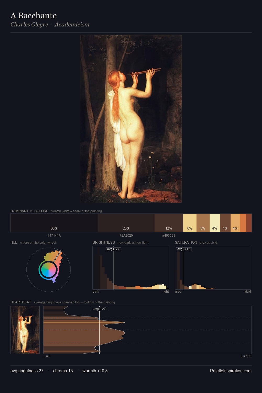Click the 'light' axis label
Screen dimensions: 262x393
[166, 292]
